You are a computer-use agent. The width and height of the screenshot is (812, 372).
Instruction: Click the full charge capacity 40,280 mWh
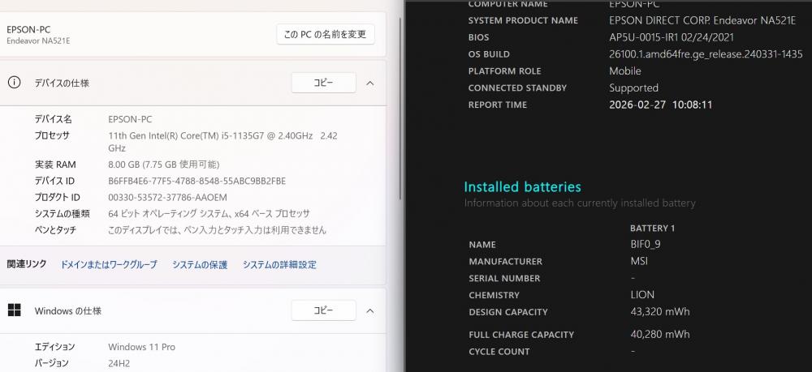click(x=649, y=335)
